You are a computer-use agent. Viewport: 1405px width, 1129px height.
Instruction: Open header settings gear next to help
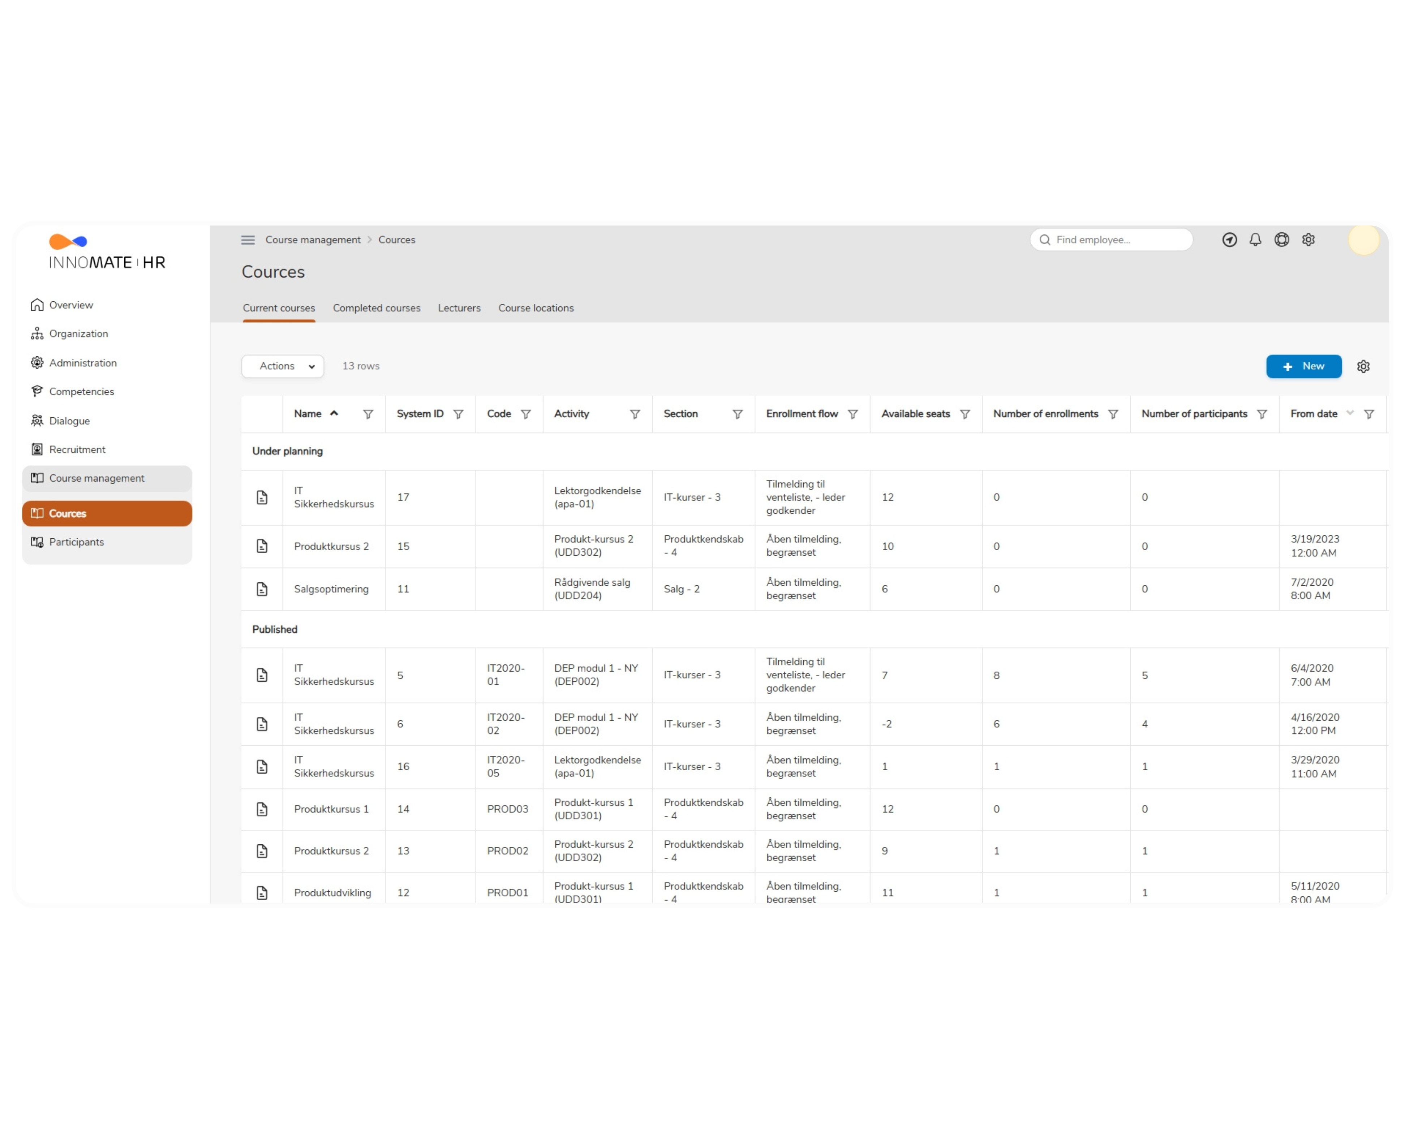[x=1308, y=240]
